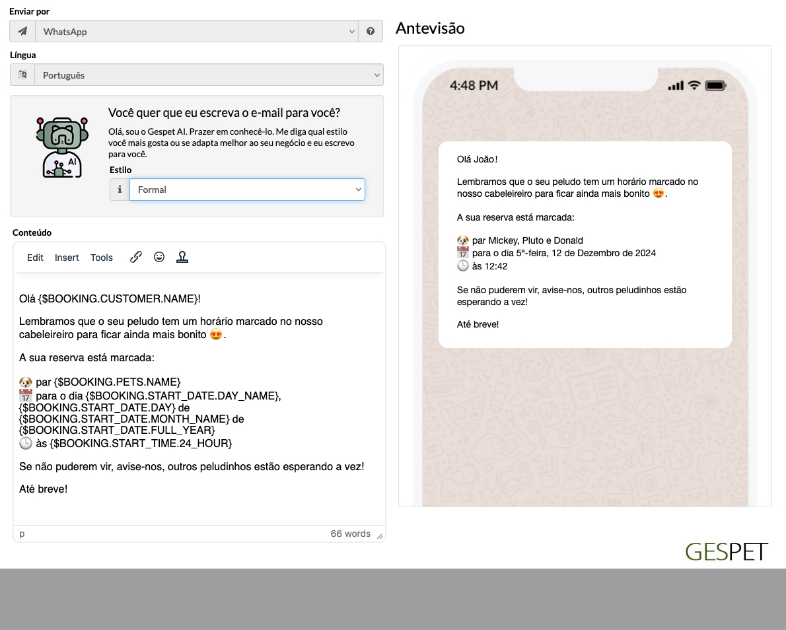Image resolution: width=786 pixels, height=630 pixels.
Task: Click the resize handle of editor
Action: tap(380, 536)
